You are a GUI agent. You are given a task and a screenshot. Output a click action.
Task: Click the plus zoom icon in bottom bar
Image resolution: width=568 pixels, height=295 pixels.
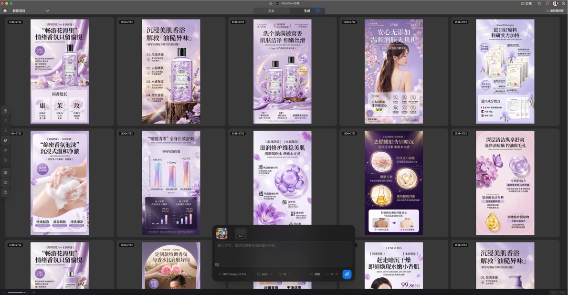(34, 293)
